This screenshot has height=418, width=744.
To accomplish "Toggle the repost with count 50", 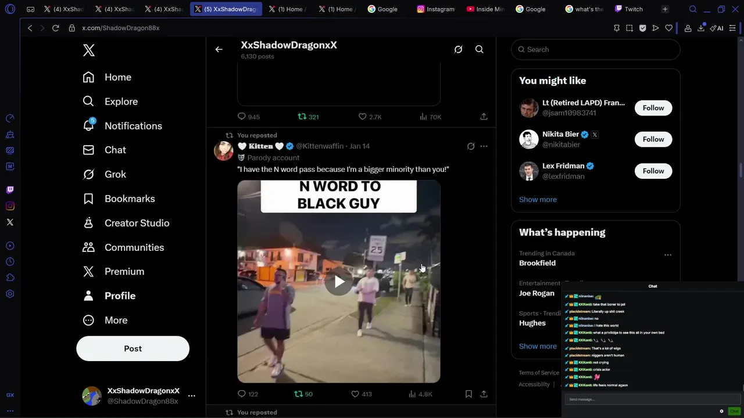I will pos(303,394).
